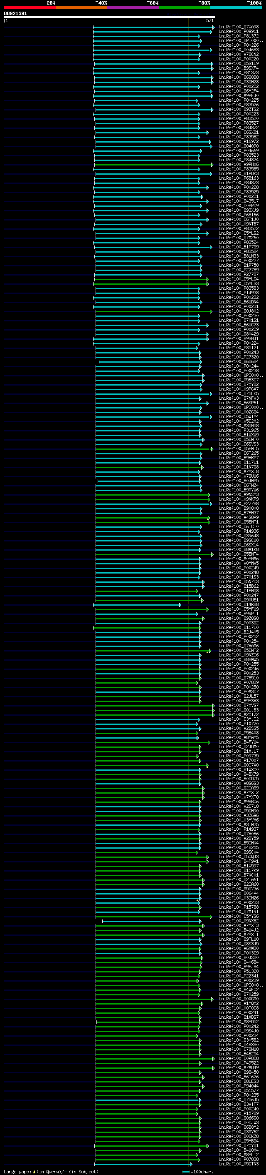The image size is (266, 1175).
Task: Click the UniRef100_P09911 label
Action: point(239,32)
